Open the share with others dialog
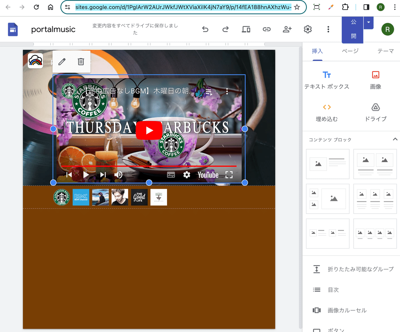Screen dimensions: 400x332 [x=287, y=29]
